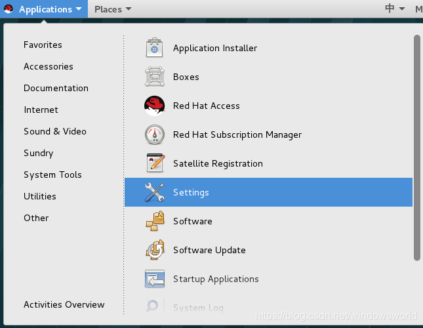Launch the Software entry label

tap(192, 221)
